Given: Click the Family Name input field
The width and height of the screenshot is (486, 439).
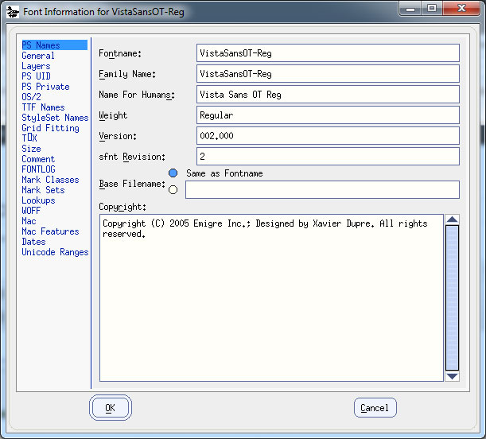Looking at the screenshot, I should point(328,74).
